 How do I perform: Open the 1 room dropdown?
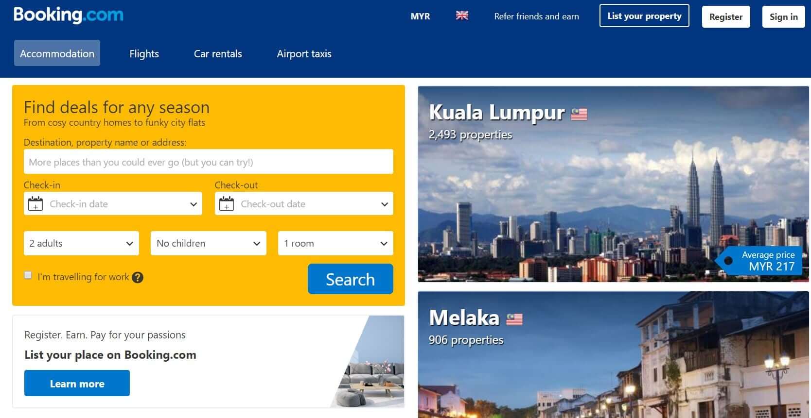point(335,243)
